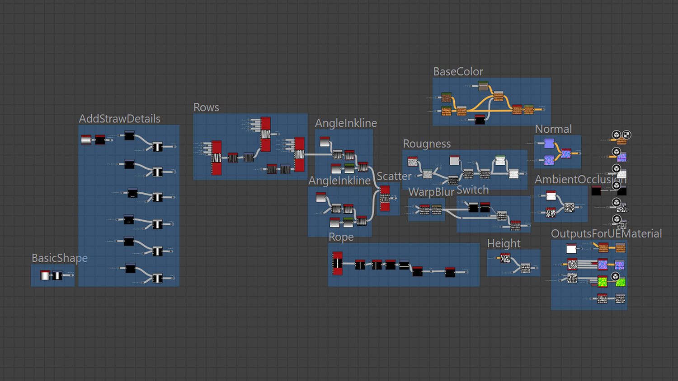Screen dimensions: 678x381
Task: Select the white-bar node in BasicShape frame
Action: pyautogui.click(x=57, y=275)
